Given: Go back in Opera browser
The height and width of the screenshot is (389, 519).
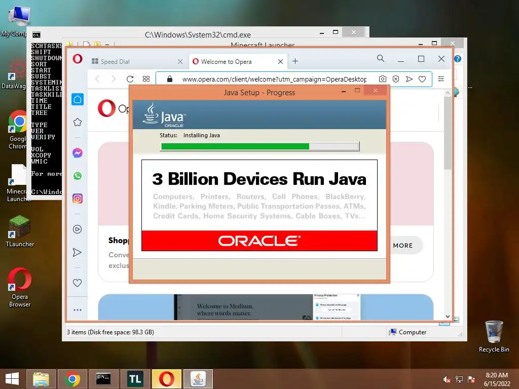Looking at the screenshot, I should [x=97, y=79].
